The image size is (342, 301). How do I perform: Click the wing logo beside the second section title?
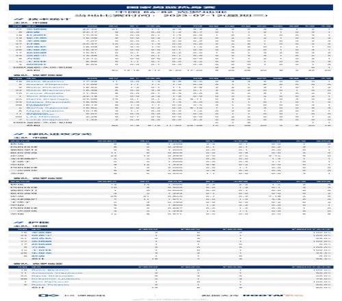click(19, 134)
